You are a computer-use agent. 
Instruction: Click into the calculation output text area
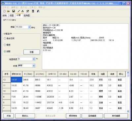click(x=85, y=46)
